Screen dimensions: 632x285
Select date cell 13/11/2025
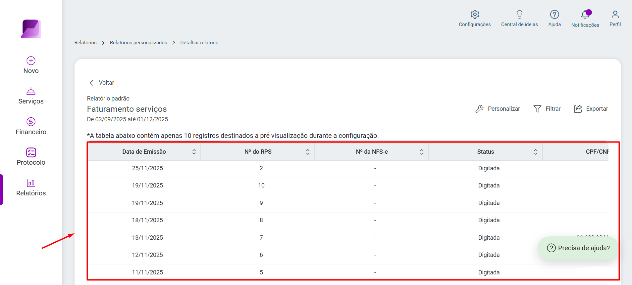147,238
